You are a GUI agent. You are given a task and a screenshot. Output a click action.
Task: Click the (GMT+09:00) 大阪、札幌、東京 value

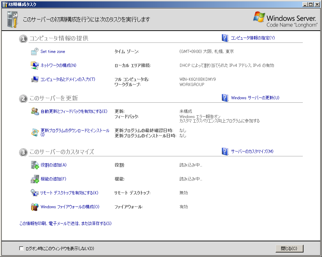pyautogui.click(x=207, y=52)
